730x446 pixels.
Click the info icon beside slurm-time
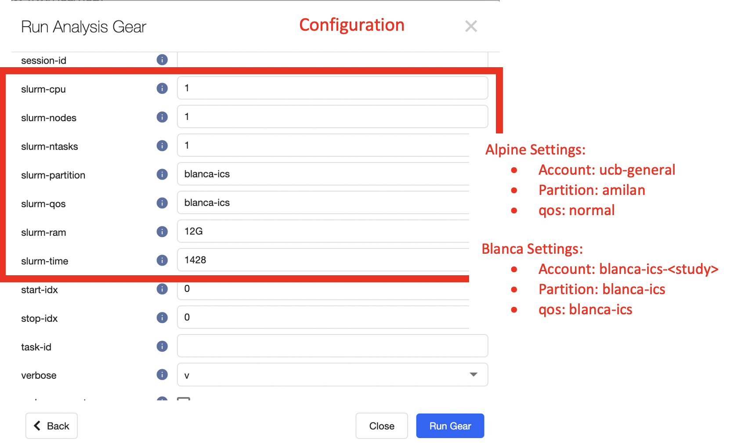coord(162,260)
